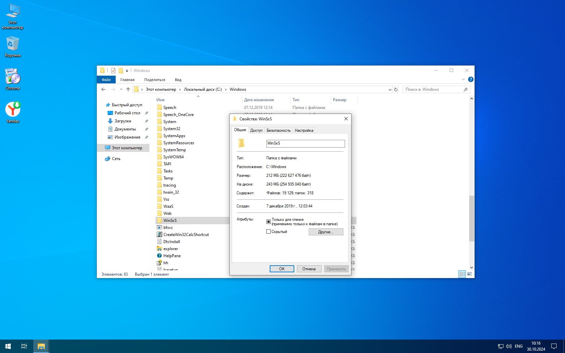Click the Explorer back navigation arrow
Image resolution: width=565 pixels, height=353 pixels.
(x=103, y=89)
